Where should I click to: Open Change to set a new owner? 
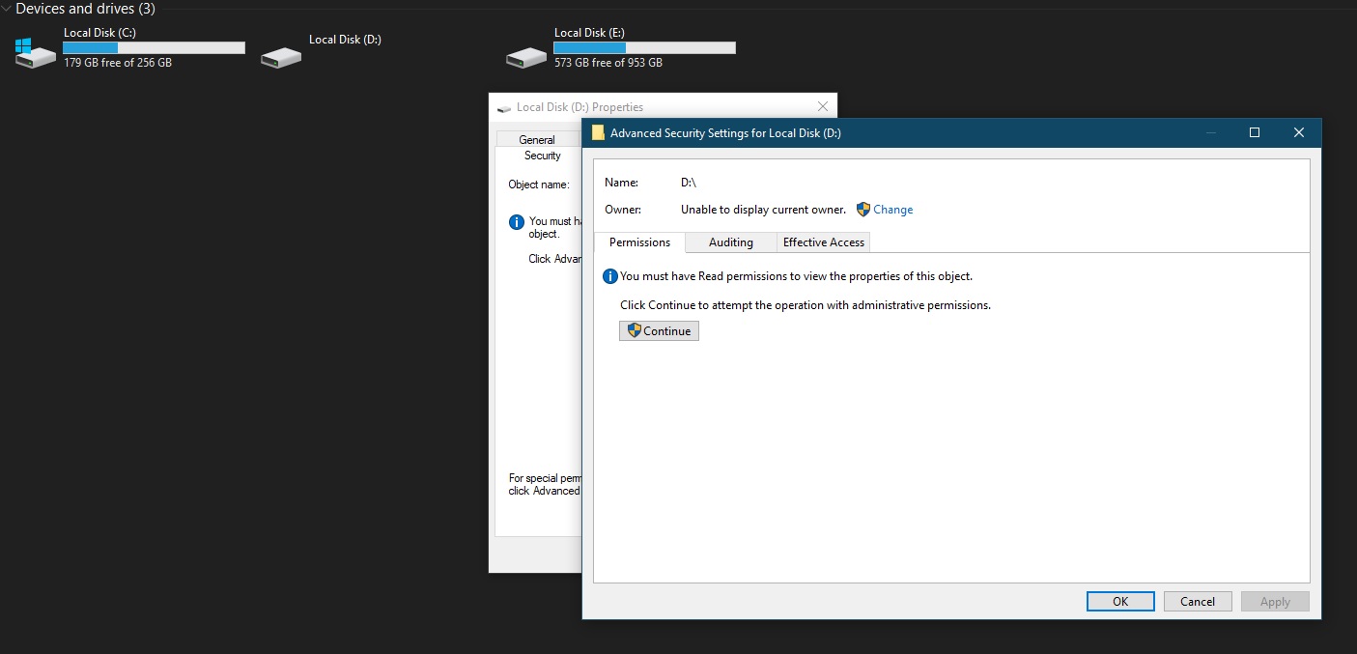891,210
